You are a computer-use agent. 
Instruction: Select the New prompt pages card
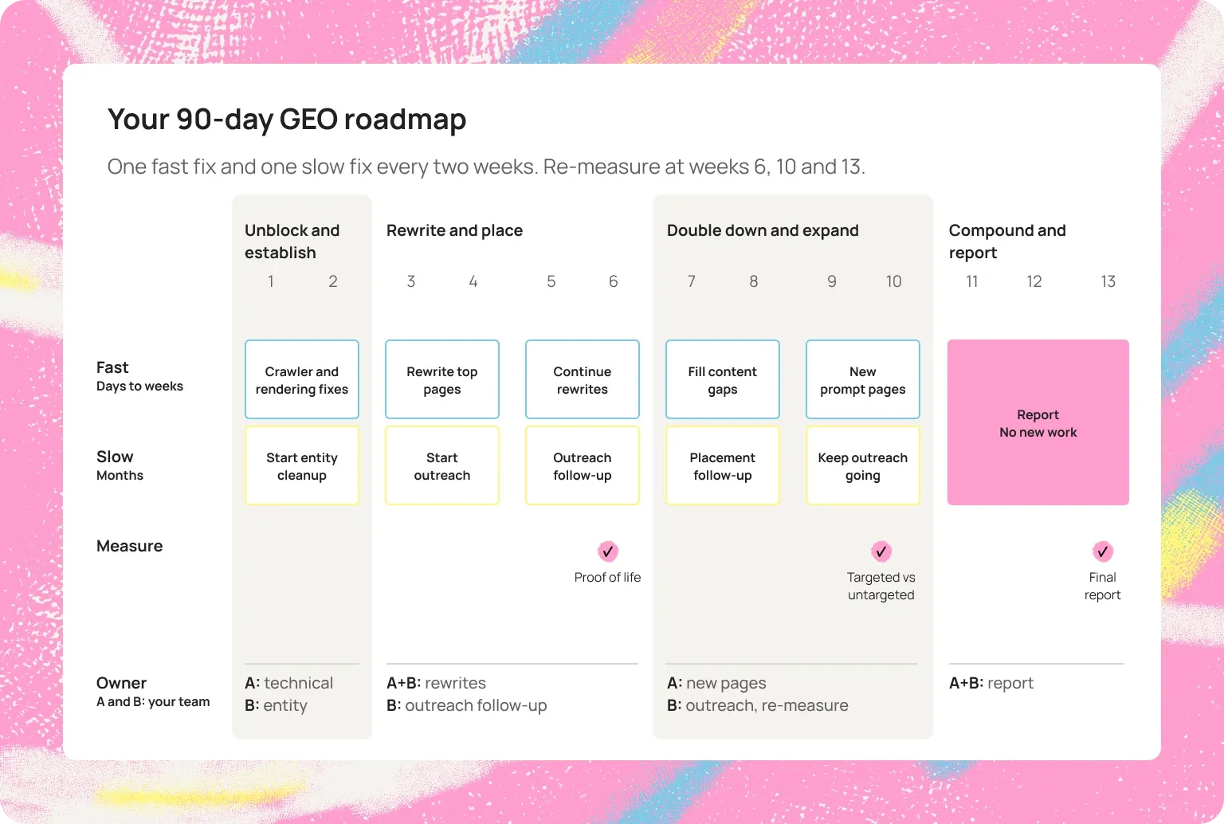(x=863, y=379)
